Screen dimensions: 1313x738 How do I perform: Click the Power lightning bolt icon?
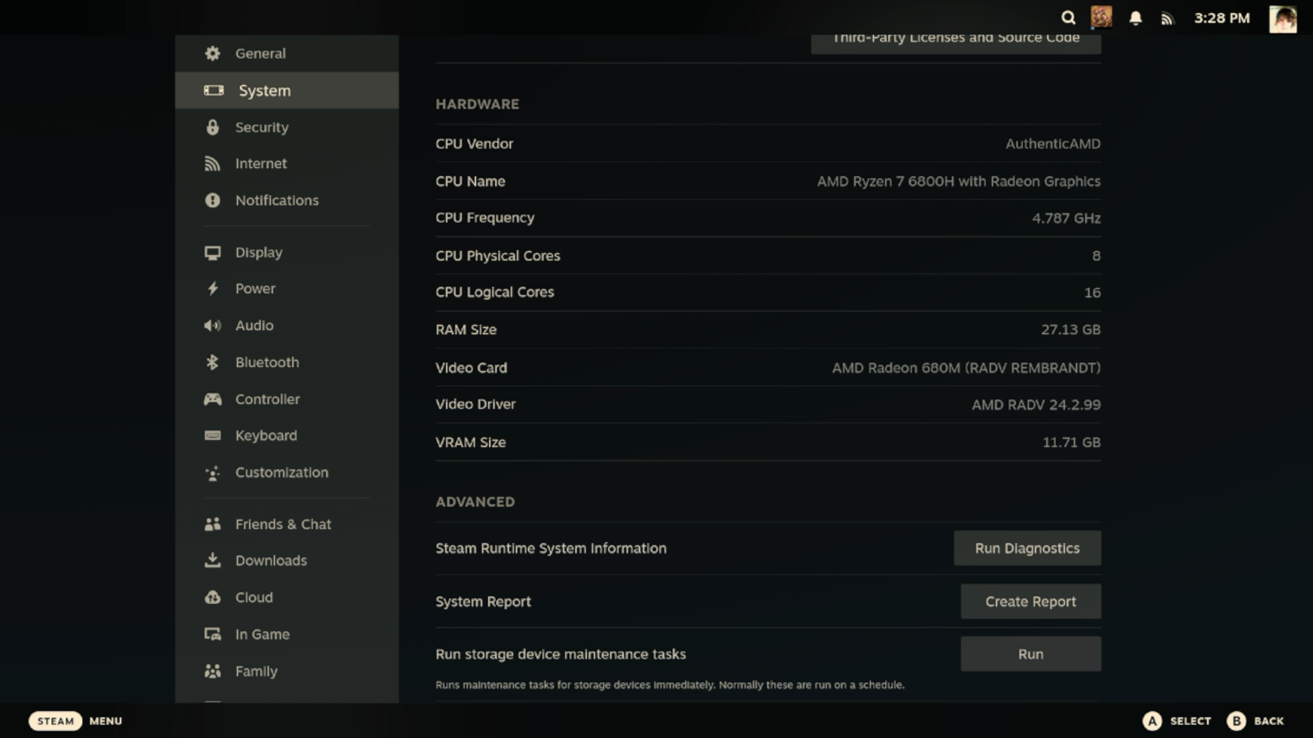pos(213,288)
